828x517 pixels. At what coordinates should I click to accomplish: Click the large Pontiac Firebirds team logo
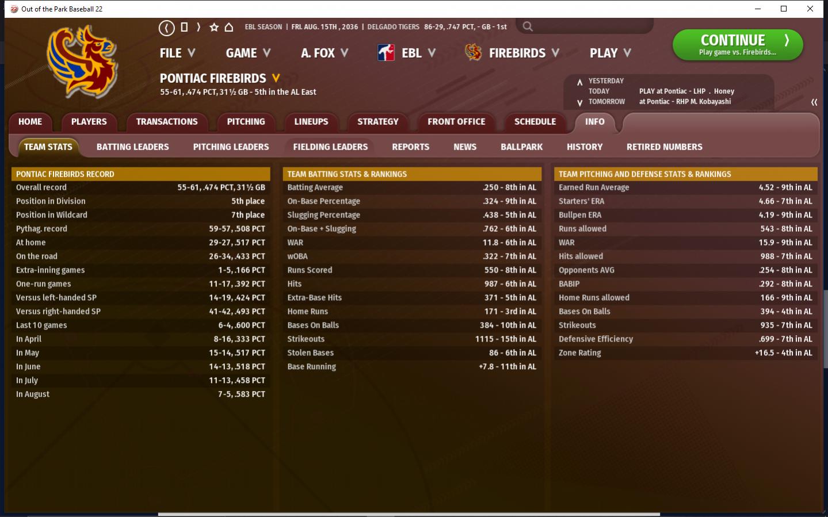pyautogui.click(x=82, y=62)
